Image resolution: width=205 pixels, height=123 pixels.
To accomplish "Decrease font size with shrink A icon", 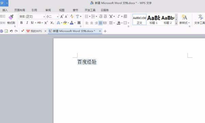I will click(x=66, y=17).
